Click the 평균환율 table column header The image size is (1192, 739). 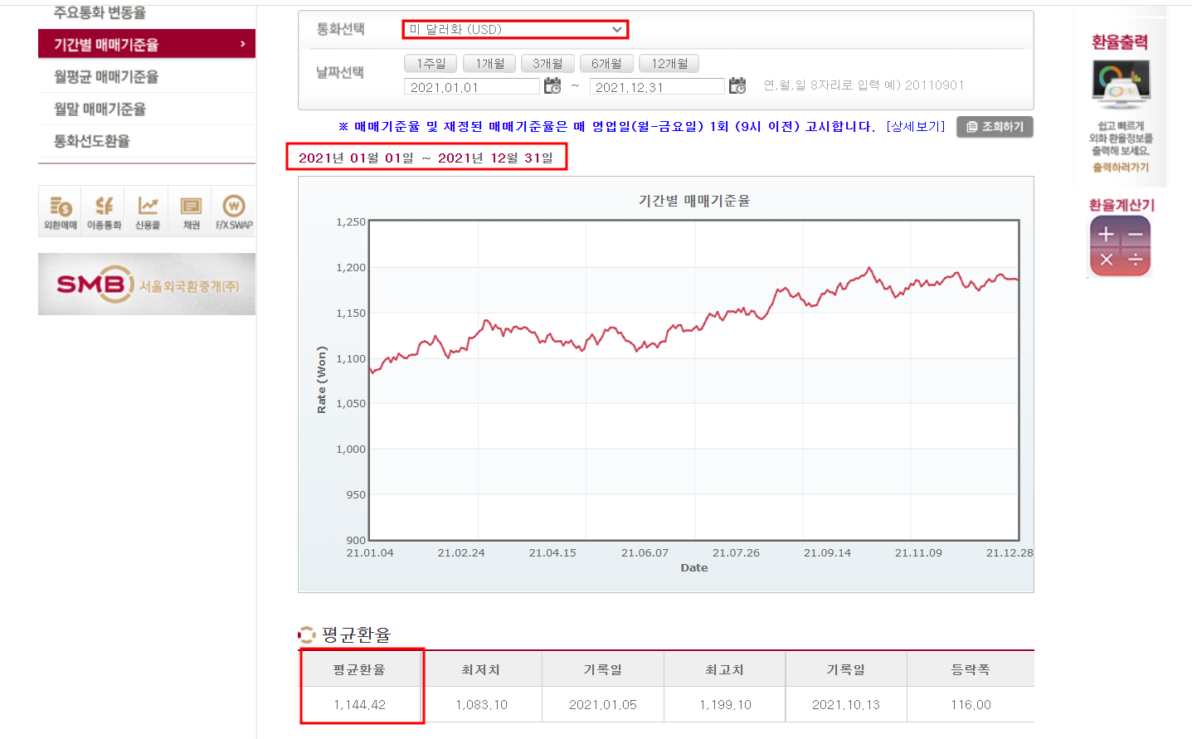coord(360,669)
